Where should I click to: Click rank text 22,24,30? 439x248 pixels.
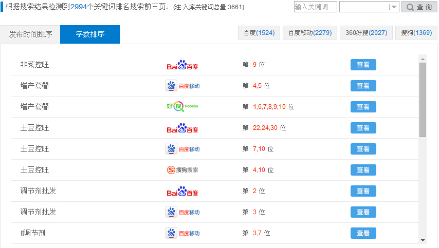click(x=265, y=128)
